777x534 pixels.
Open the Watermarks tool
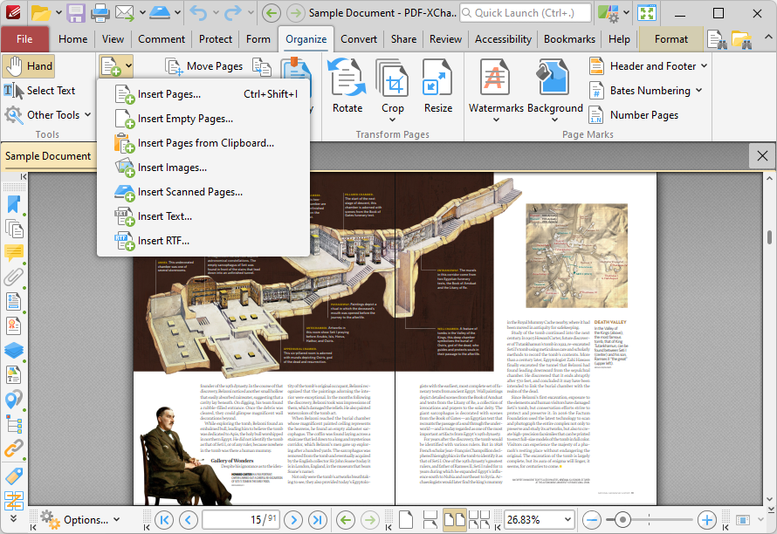click(x=496, y=89)
